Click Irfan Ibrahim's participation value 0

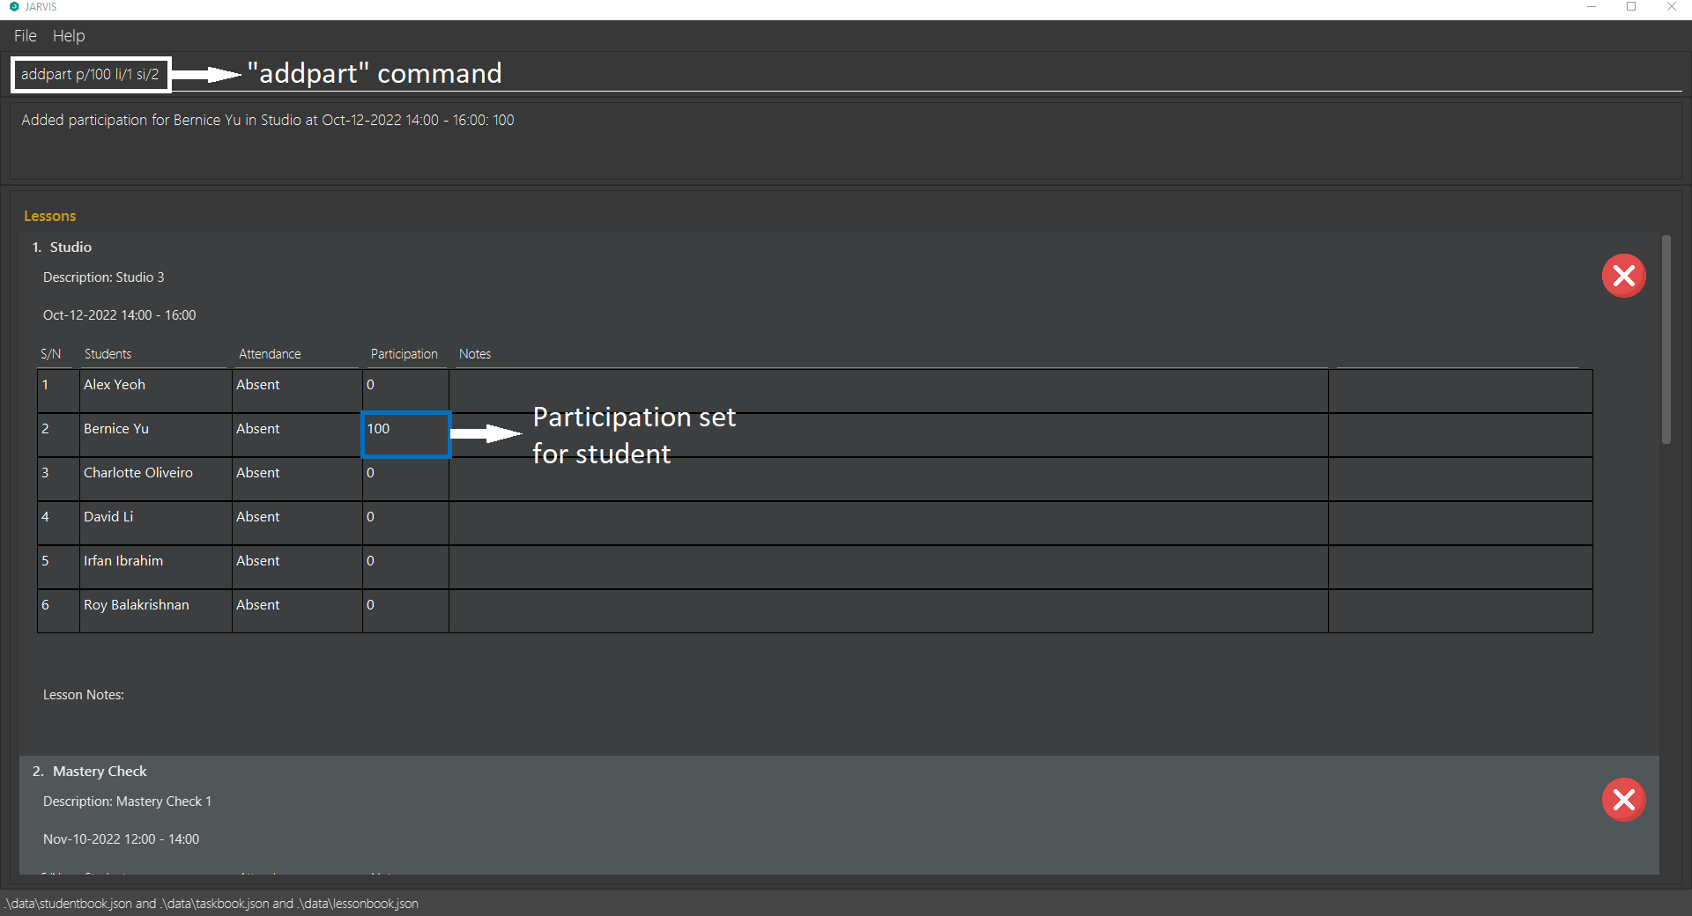(370, 561)
